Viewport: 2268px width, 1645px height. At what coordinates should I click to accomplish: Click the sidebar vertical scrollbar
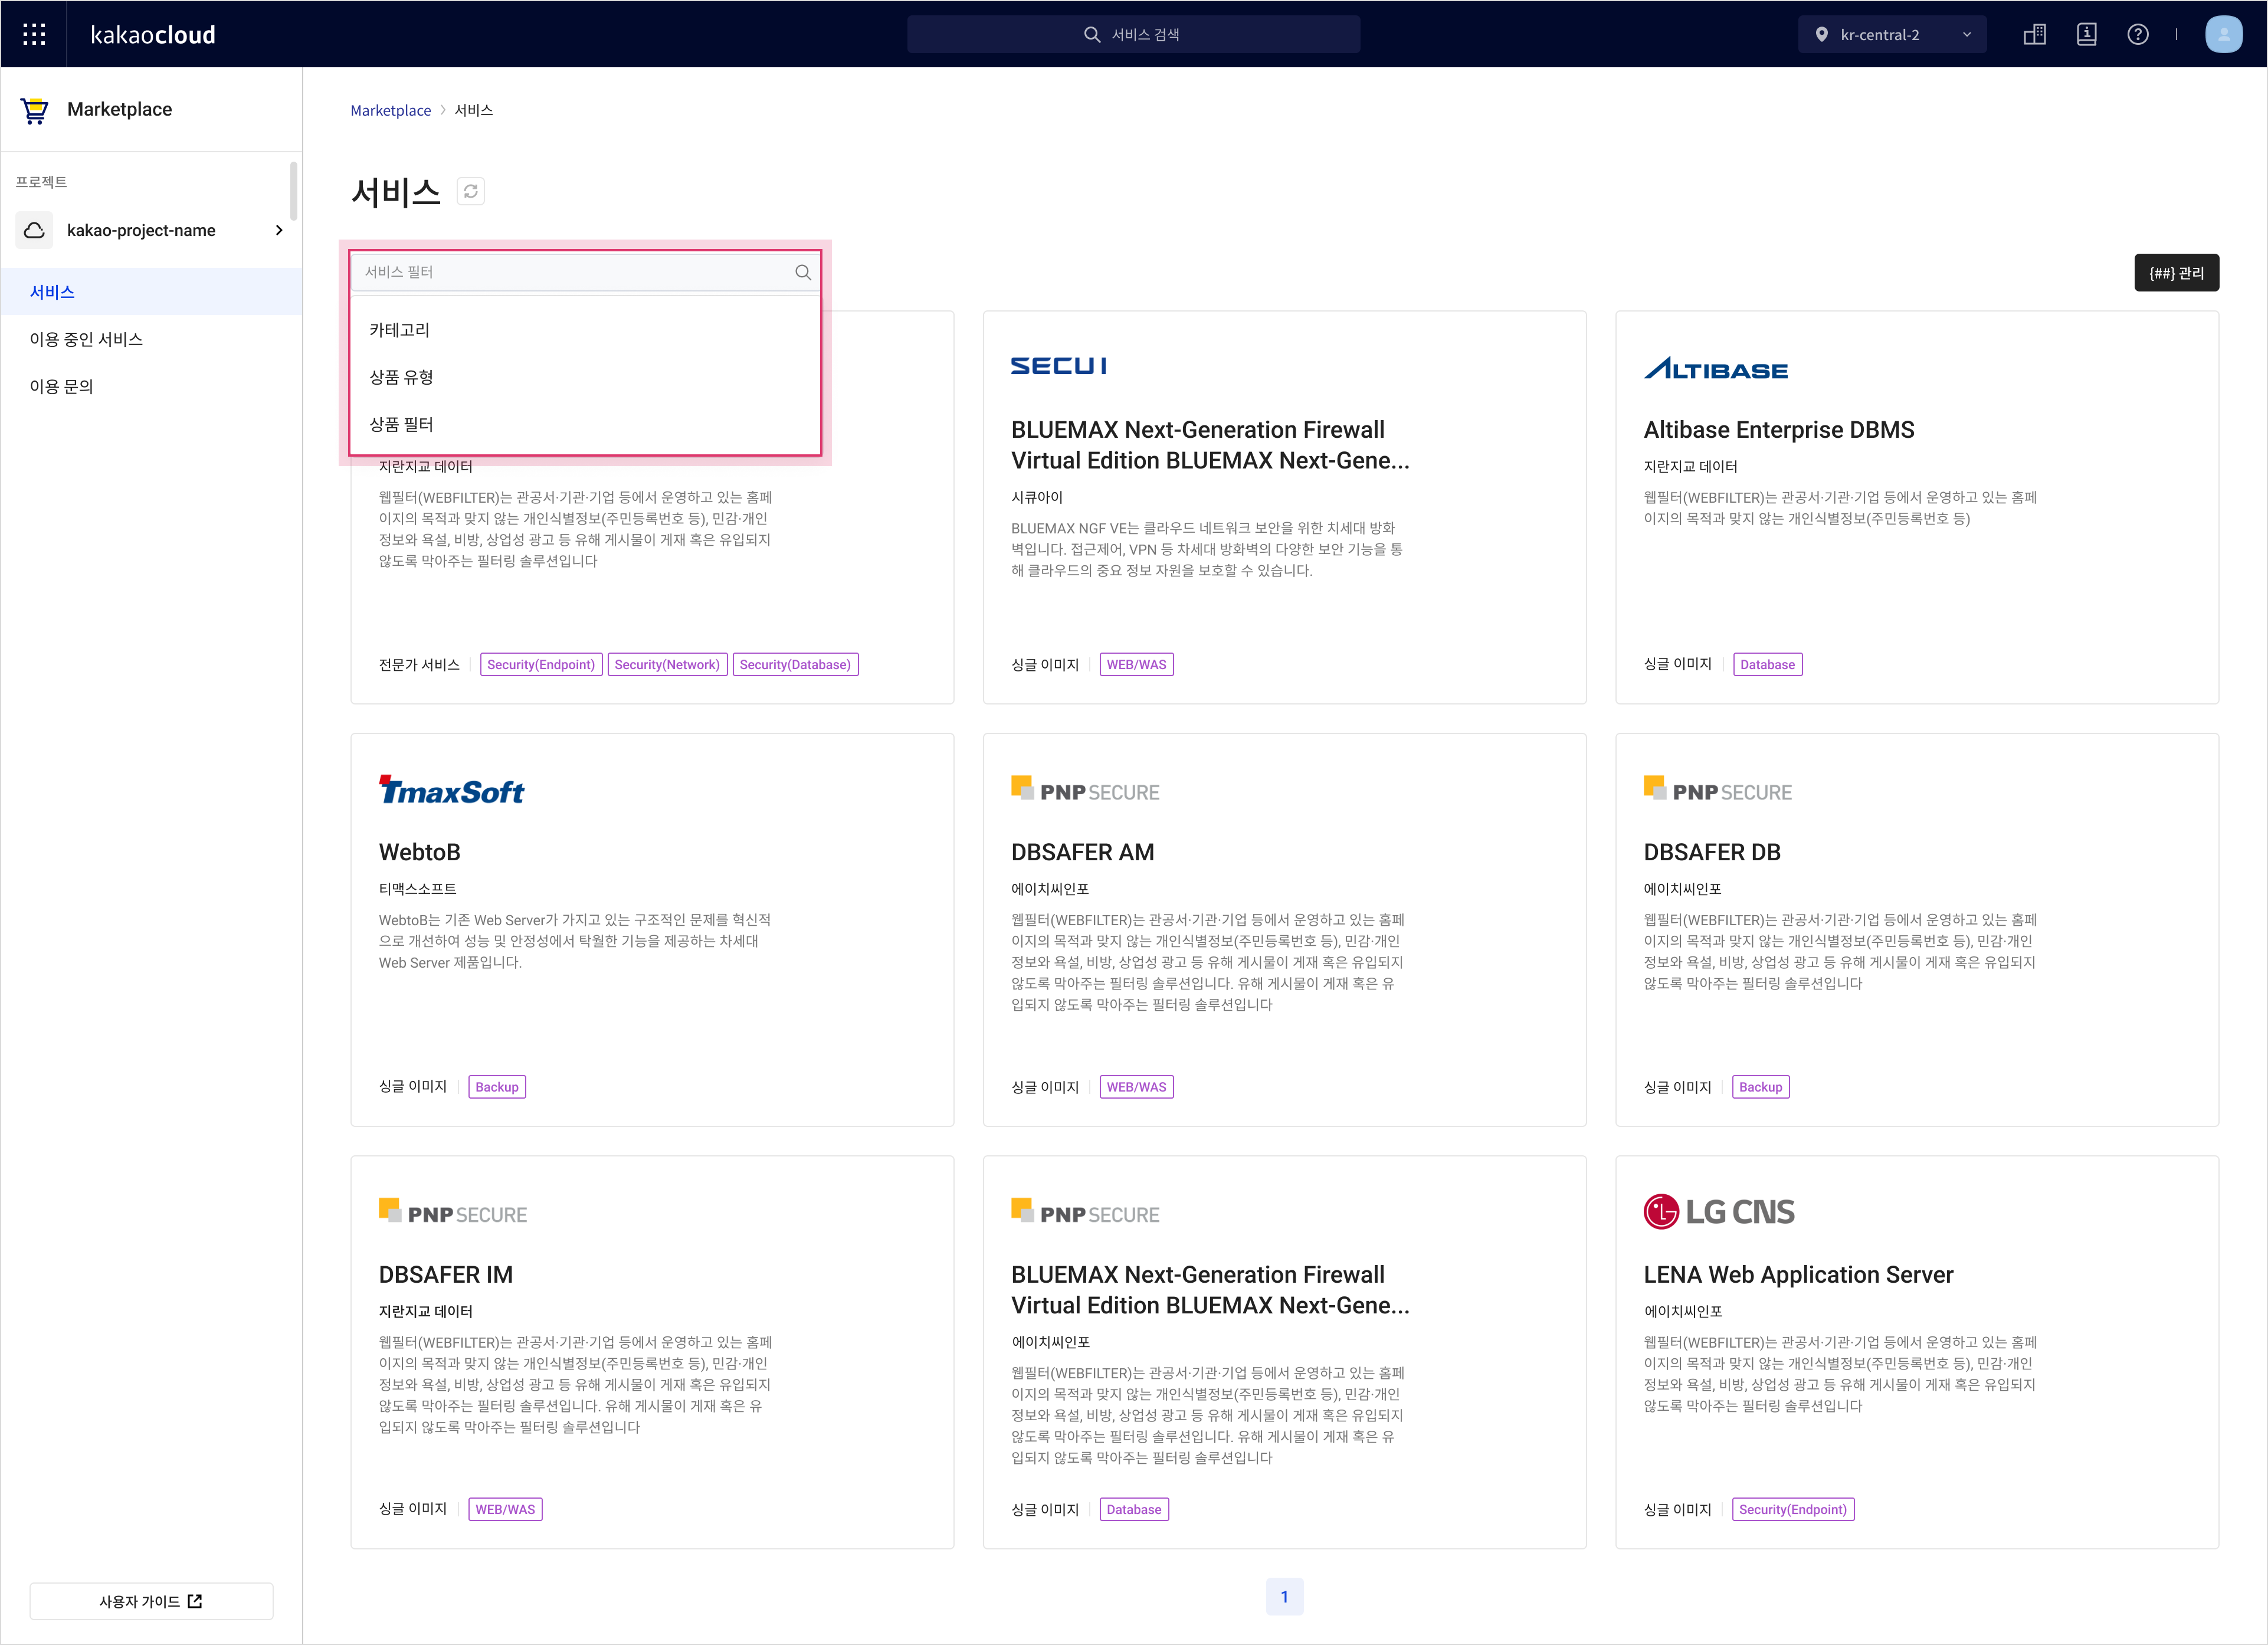294,190
